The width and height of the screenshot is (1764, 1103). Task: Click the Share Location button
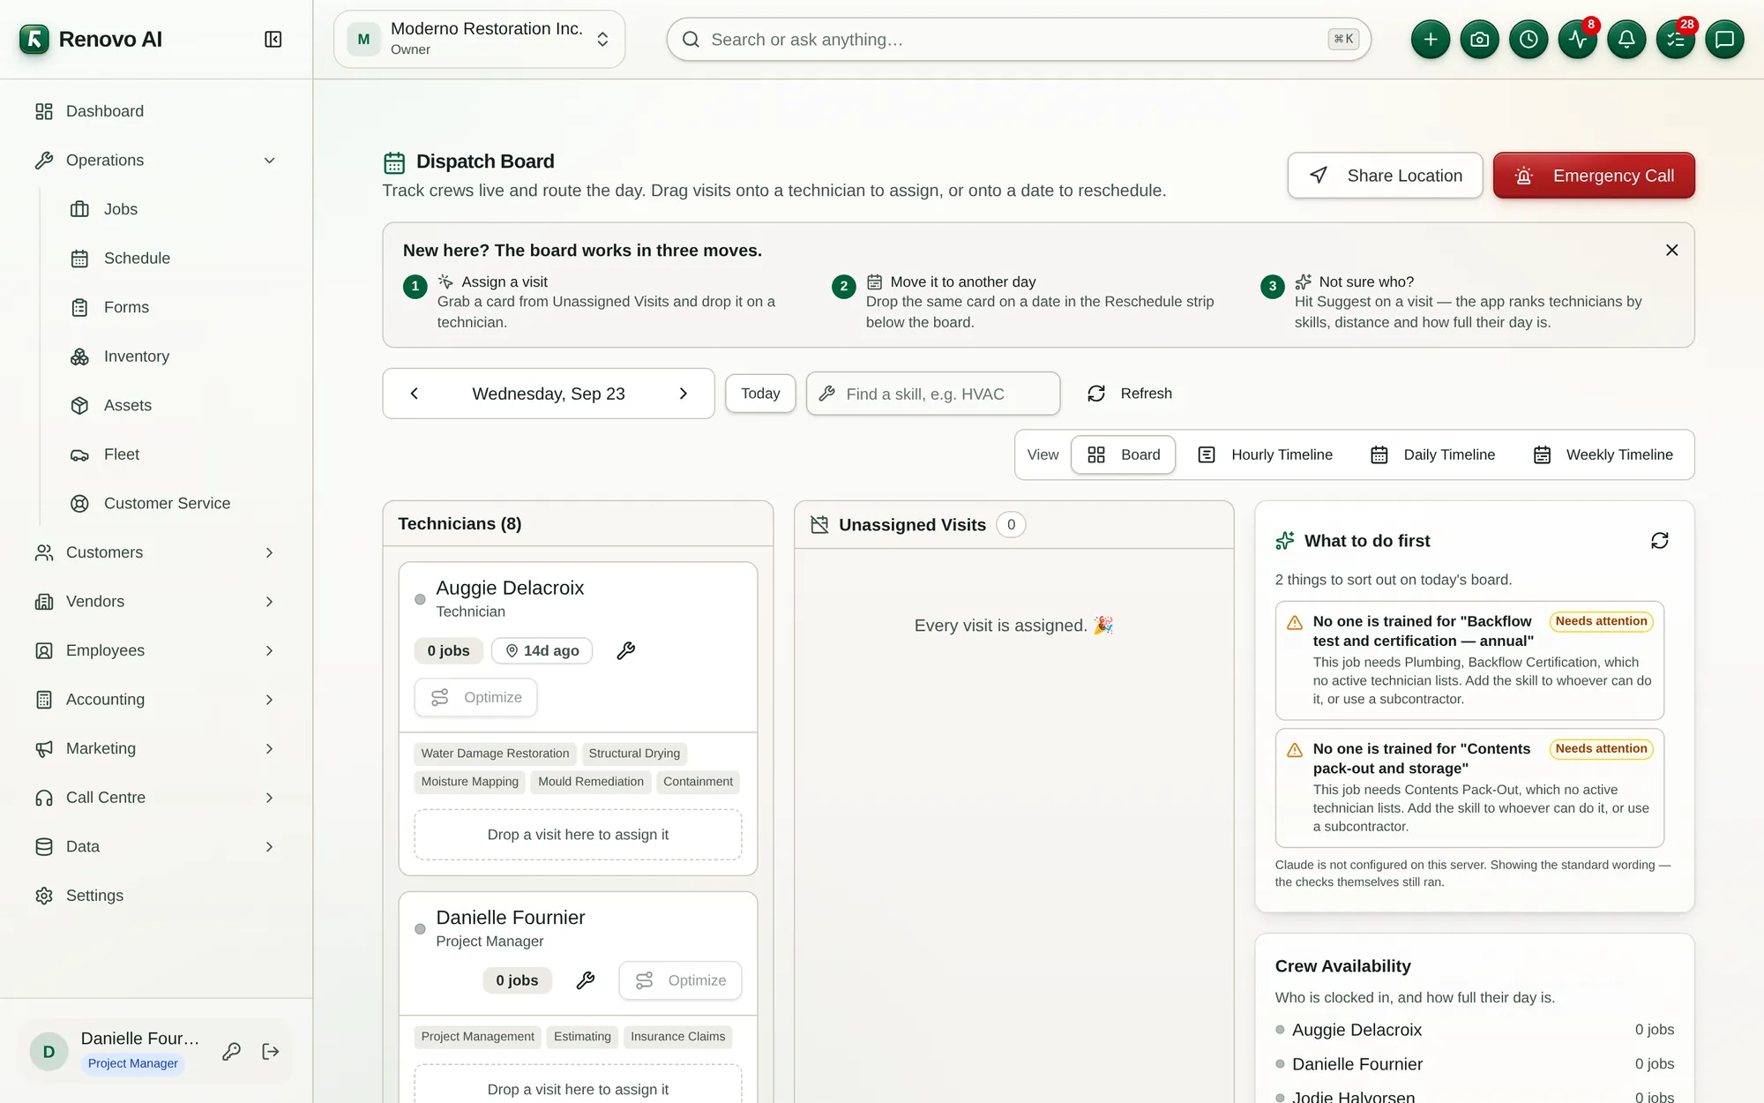point(1385,176)
